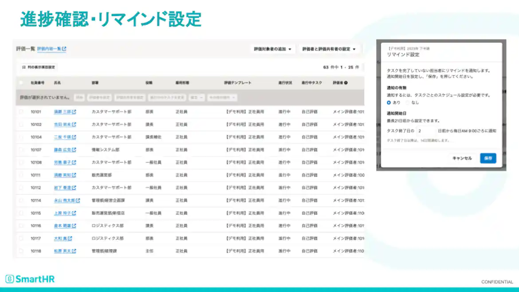Image resolution: width=519 pixels, height=292 pixels.
Task: Open the その他の操作 dropdown in the action bar
Action: click(x=222, y=98)
